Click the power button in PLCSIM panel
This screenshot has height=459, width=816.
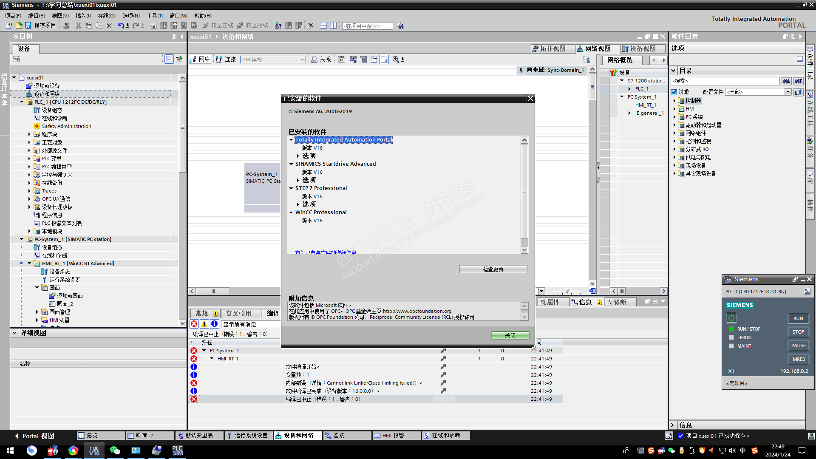[x=731, y=318]
